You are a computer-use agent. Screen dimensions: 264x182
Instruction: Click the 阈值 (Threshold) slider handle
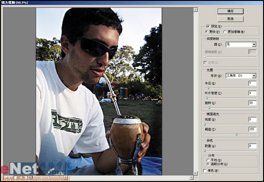pyautogui.click(x=236, y=134)
